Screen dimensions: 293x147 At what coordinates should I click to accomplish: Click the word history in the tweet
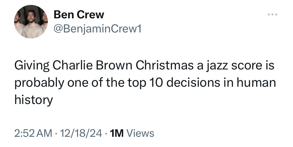point(33,100)
